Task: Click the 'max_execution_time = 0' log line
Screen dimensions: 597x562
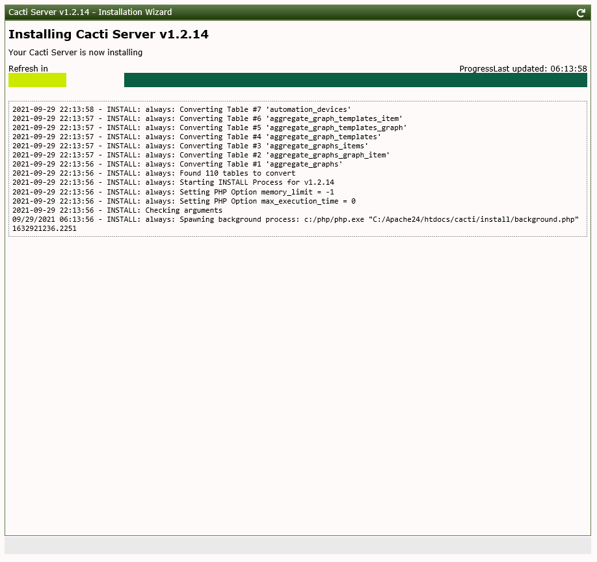Action: (x=184, y=202)
